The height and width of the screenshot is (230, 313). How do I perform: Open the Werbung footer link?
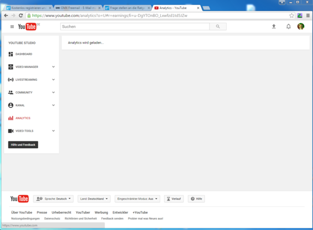click(101, 212)
